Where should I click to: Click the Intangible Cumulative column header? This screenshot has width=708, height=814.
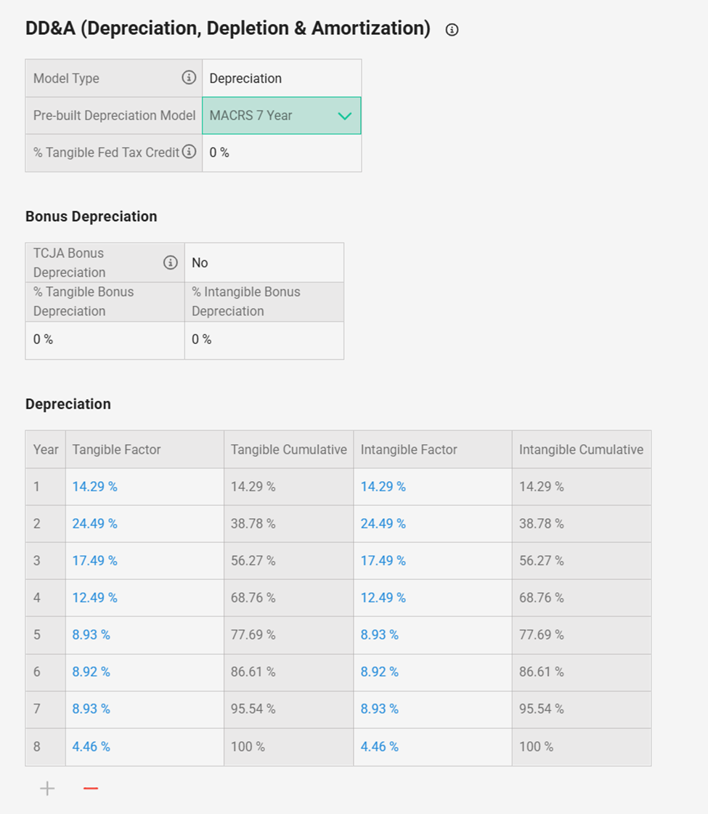[x=581, y=450]
